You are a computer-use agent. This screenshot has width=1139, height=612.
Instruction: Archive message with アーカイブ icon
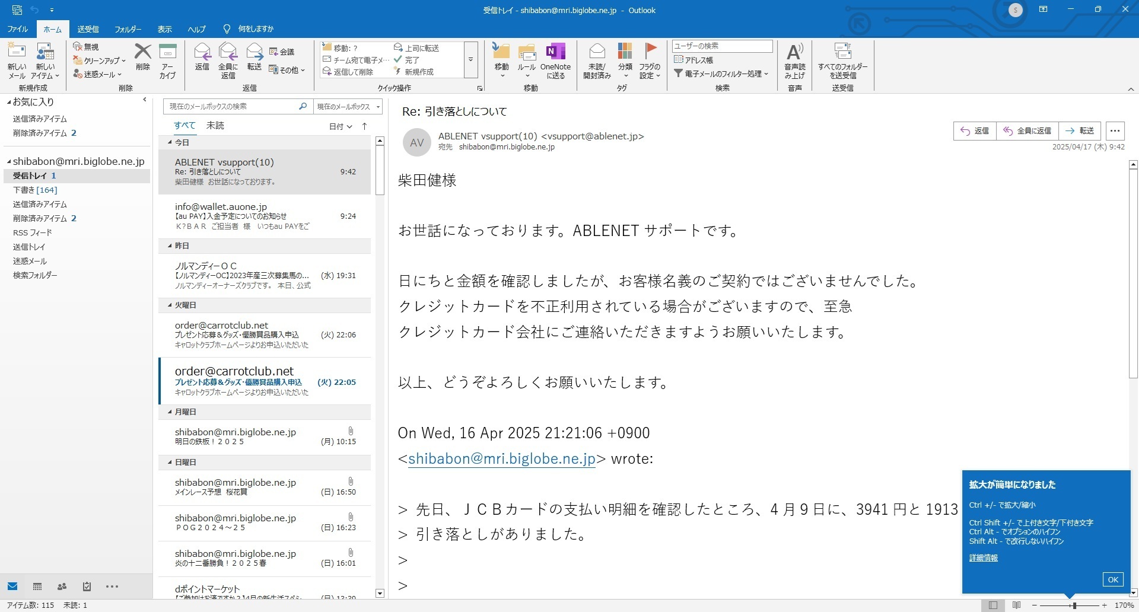point(168,61)
